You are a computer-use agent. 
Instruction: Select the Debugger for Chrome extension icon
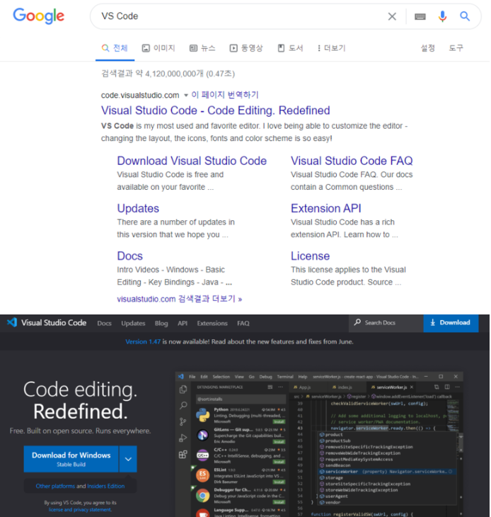pos(202,496)
